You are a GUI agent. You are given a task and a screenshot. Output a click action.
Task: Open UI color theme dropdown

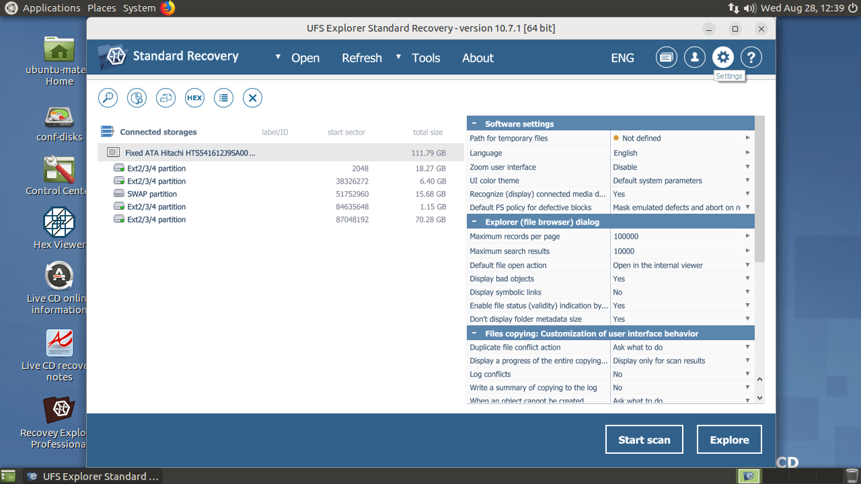pos(747,180)
